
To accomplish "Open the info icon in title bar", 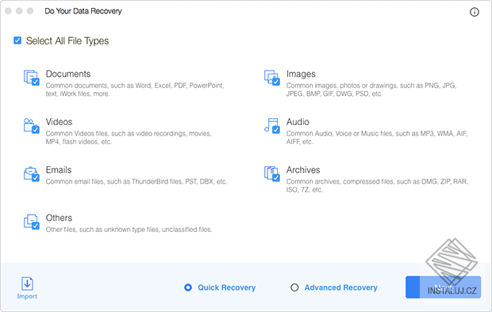I will tap(474, 12).
